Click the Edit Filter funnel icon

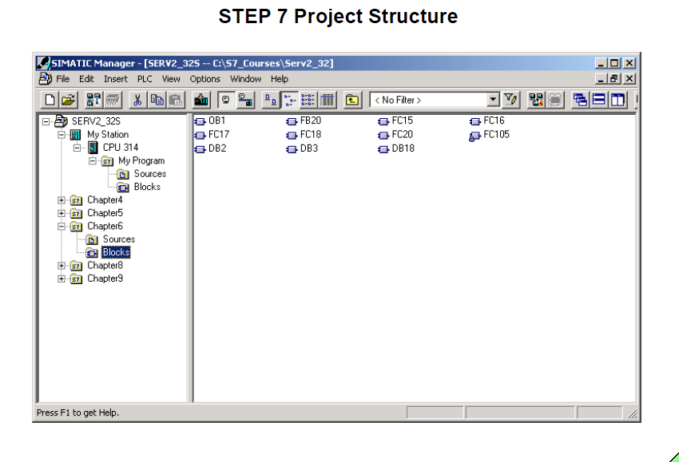click(511, 100)
